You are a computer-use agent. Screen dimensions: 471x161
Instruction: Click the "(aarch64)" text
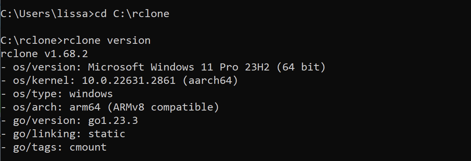pyautogui.click(x=210, y=80)
